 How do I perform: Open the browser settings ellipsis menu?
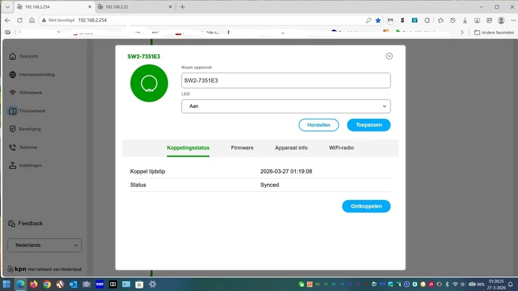[x=513, y=20]
